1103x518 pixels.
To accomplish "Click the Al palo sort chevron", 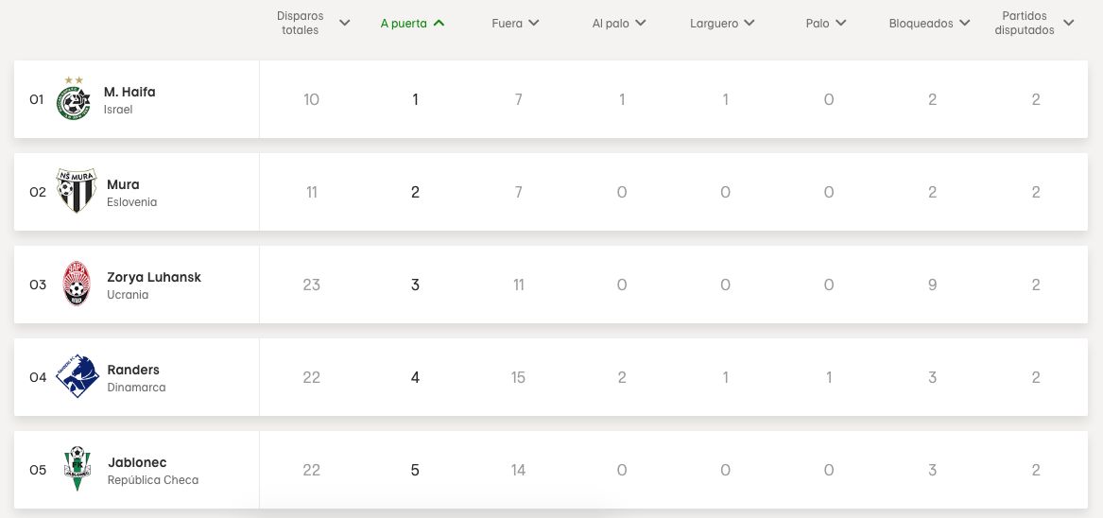I will point(641,23).
